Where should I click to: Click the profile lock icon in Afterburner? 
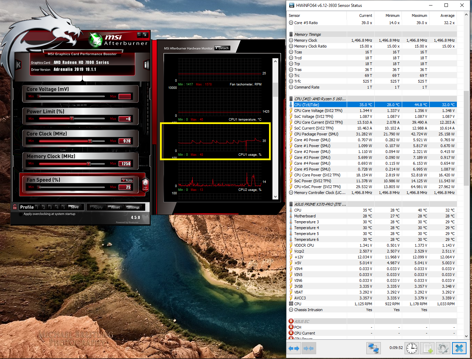[15, 207]
